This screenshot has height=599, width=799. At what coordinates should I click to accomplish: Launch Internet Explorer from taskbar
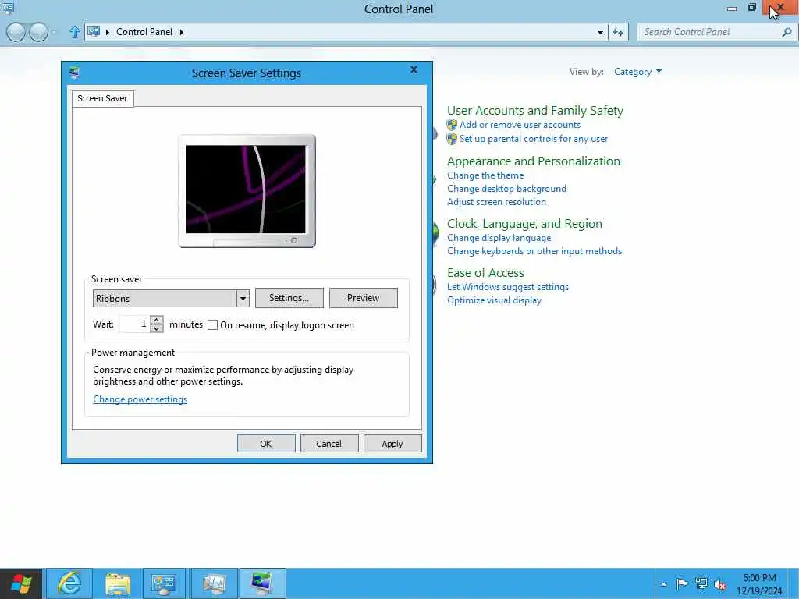click(x=69, y=583)
